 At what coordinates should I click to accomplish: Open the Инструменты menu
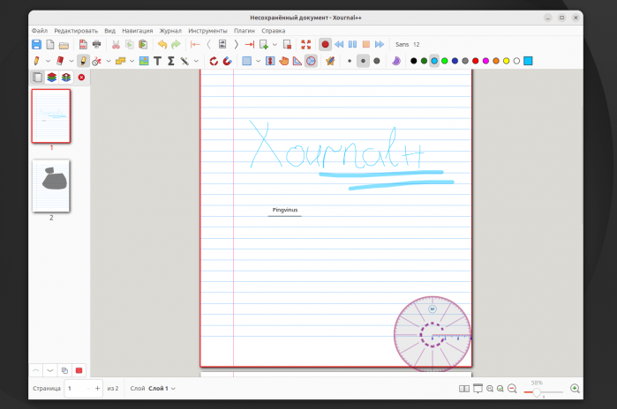pyautogui.click(x=207, y=31)
